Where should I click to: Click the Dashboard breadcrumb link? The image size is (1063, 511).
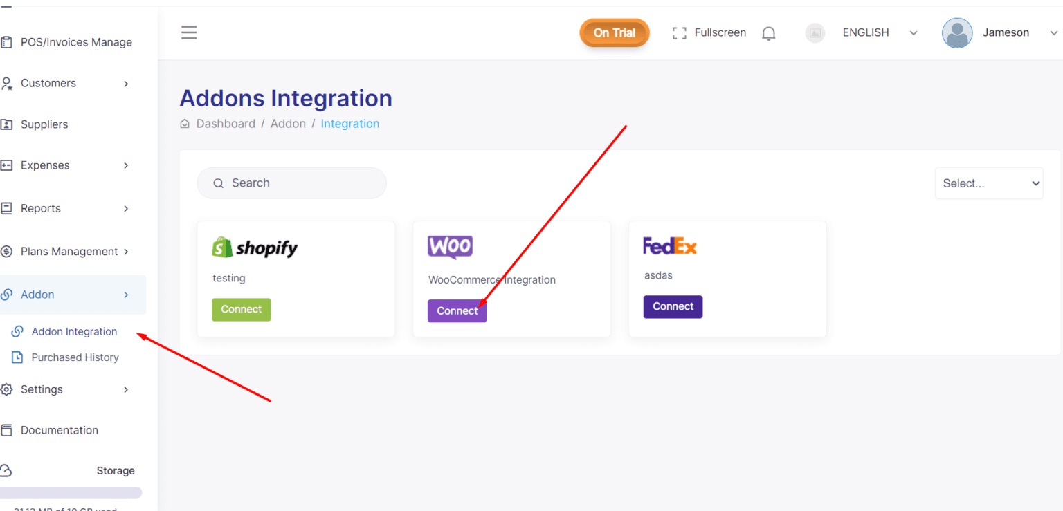point(226,124)
